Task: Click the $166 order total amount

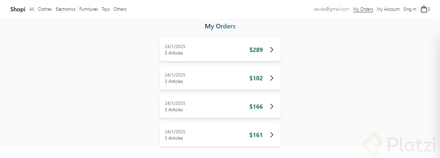Action: click(x=256, y=106)
